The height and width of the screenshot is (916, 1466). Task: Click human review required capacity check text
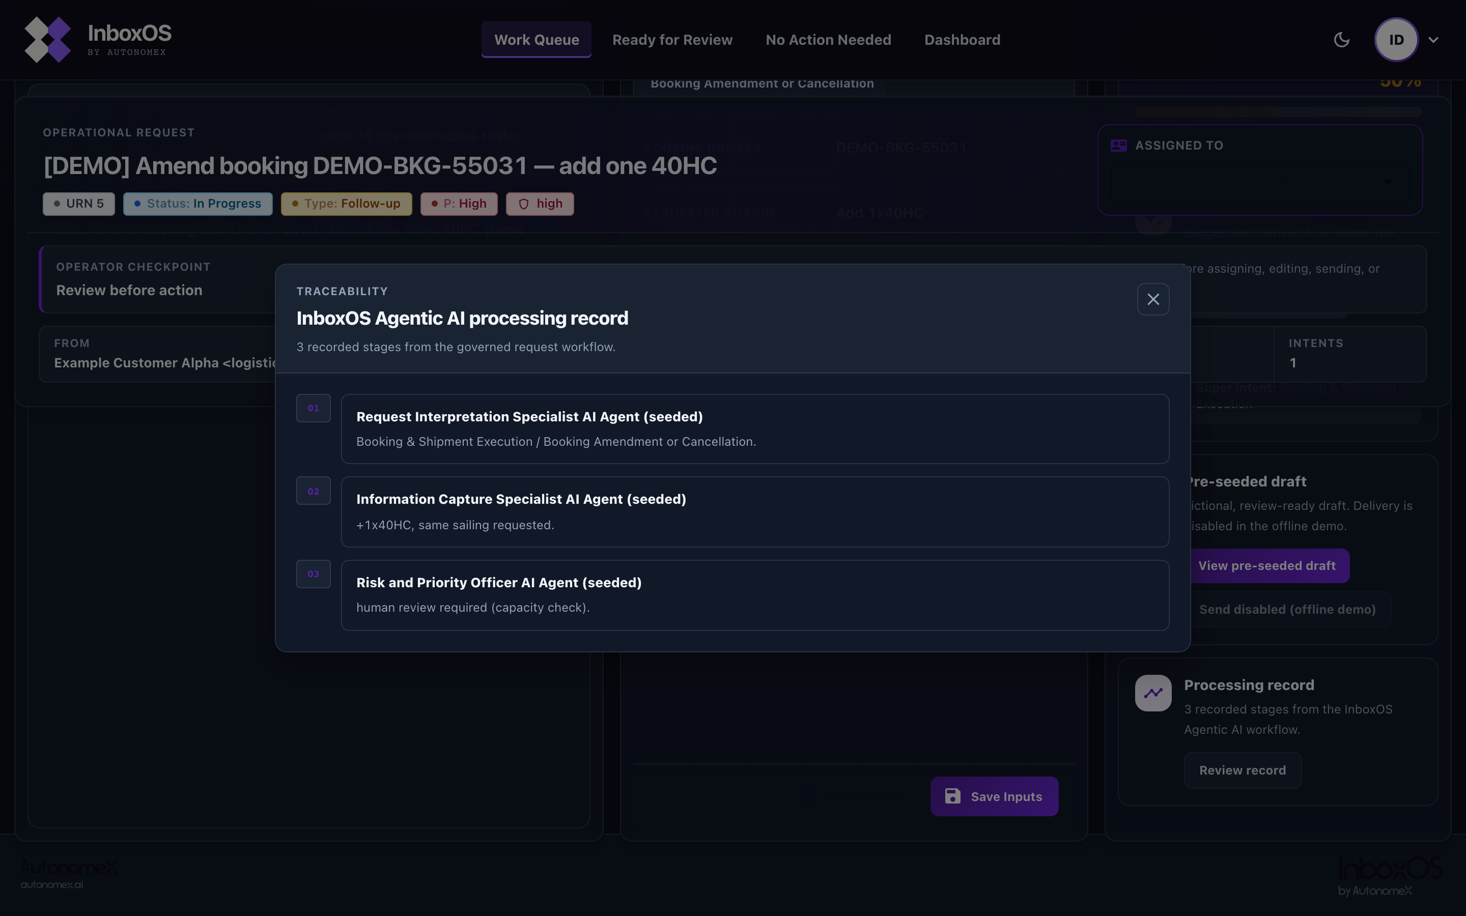coord(472,608)
